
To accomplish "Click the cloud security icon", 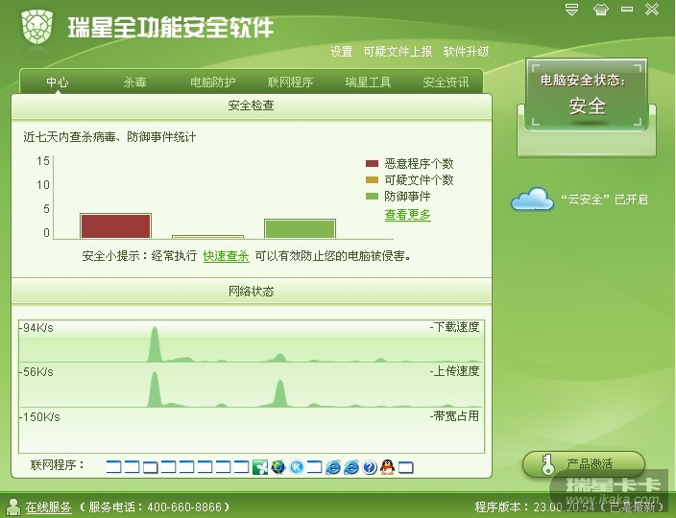I will pyautogui.click(x=532, y=200).
